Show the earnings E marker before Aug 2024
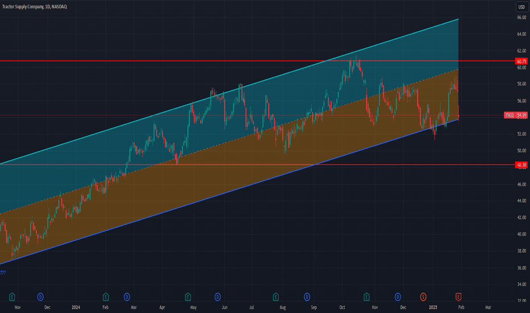This screenshot has width=530, height=313. [276, 297]
